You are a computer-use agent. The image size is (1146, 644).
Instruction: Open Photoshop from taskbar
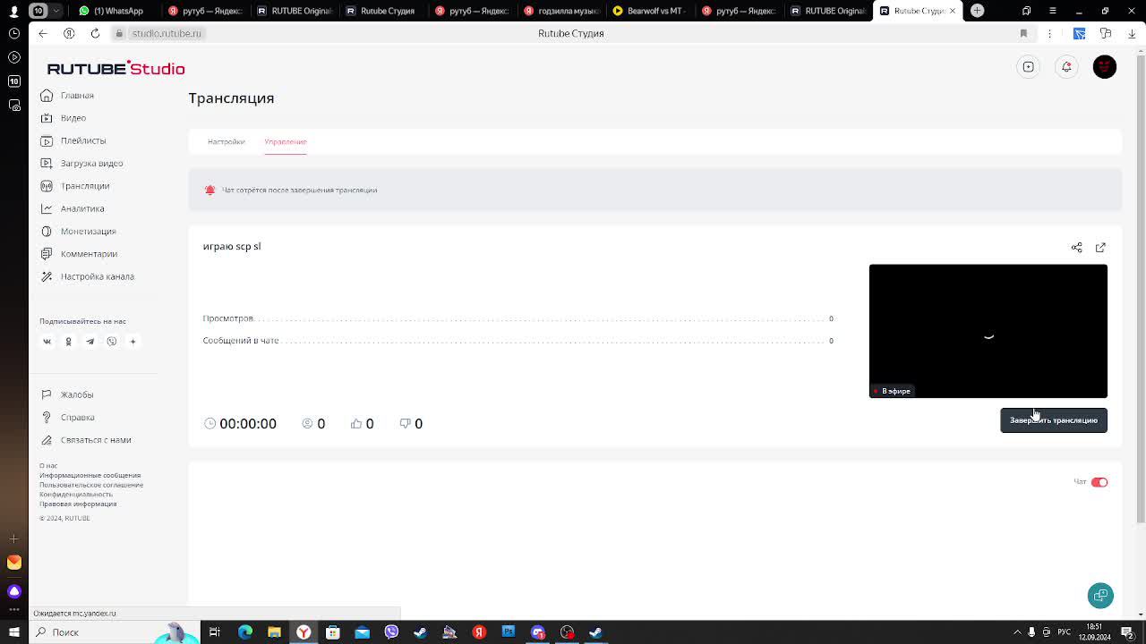tap(509, 632)
